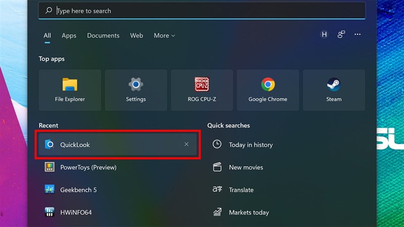404x227 pixels.
Task: Expand the More dropdown
Action: point(165,35)
